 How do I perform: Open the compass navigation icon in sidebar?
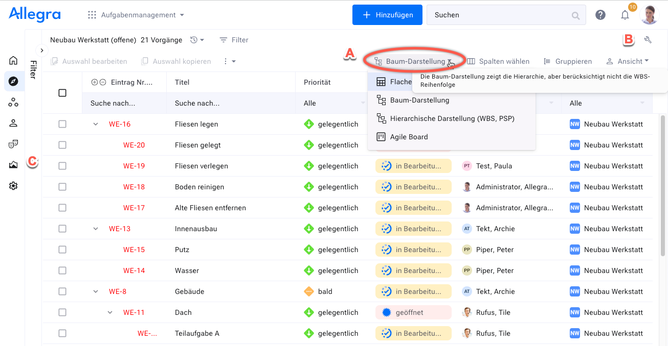coord(13,82)
